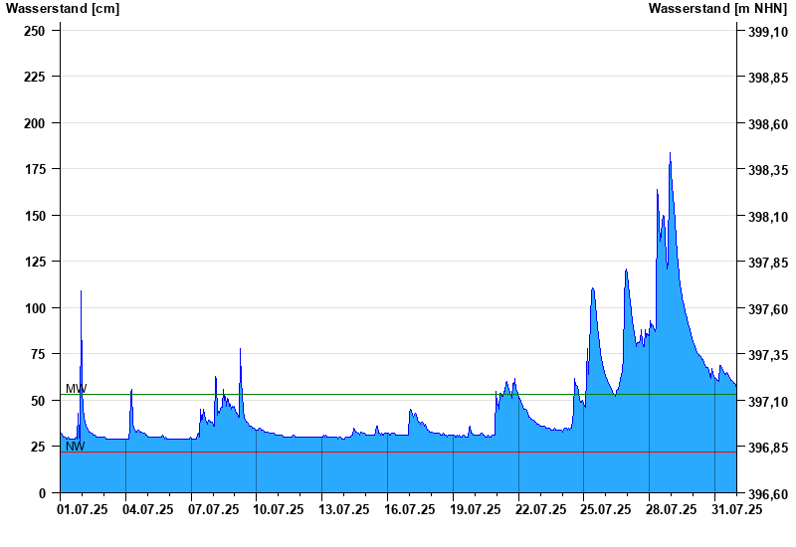Click the 'Wasserstand [cm]' axis title
The height and width of the screenshot is (547, 796).
click(x=63, y=9)
